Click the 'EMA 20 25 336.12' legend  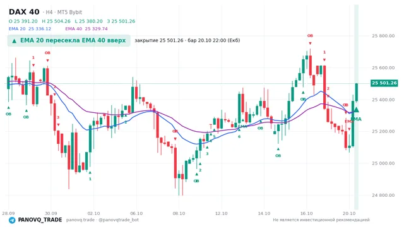tap(30, 29)
